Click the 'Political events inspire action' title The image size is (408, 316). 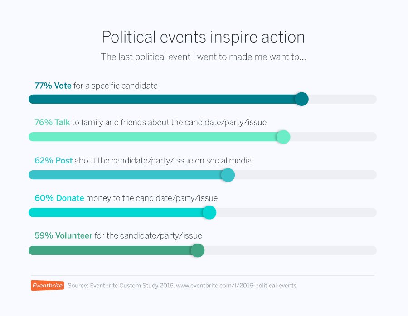pyautogui.click(x=203, y=37)
